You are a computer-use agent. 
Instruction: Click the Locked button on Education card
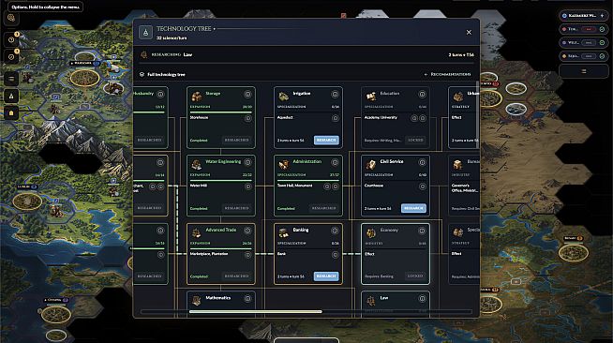point(415,140)
